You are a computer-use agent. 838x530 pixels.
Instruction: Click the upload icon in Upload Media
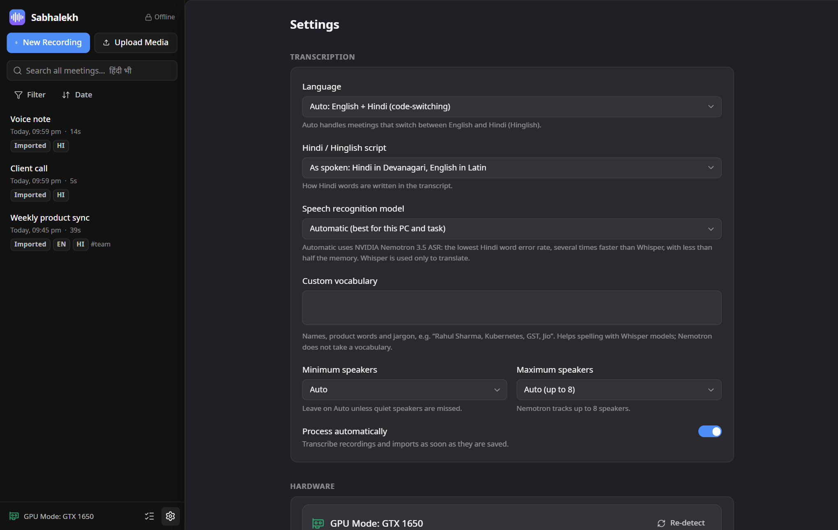(x=106, y=43)
